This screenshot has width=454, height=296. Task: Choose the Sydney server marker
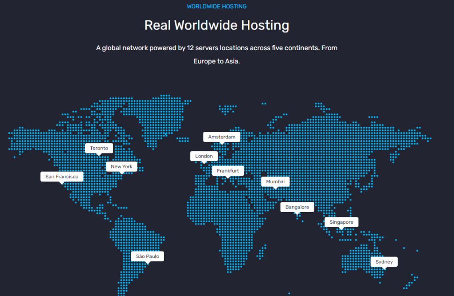click(x=384, y=262)
